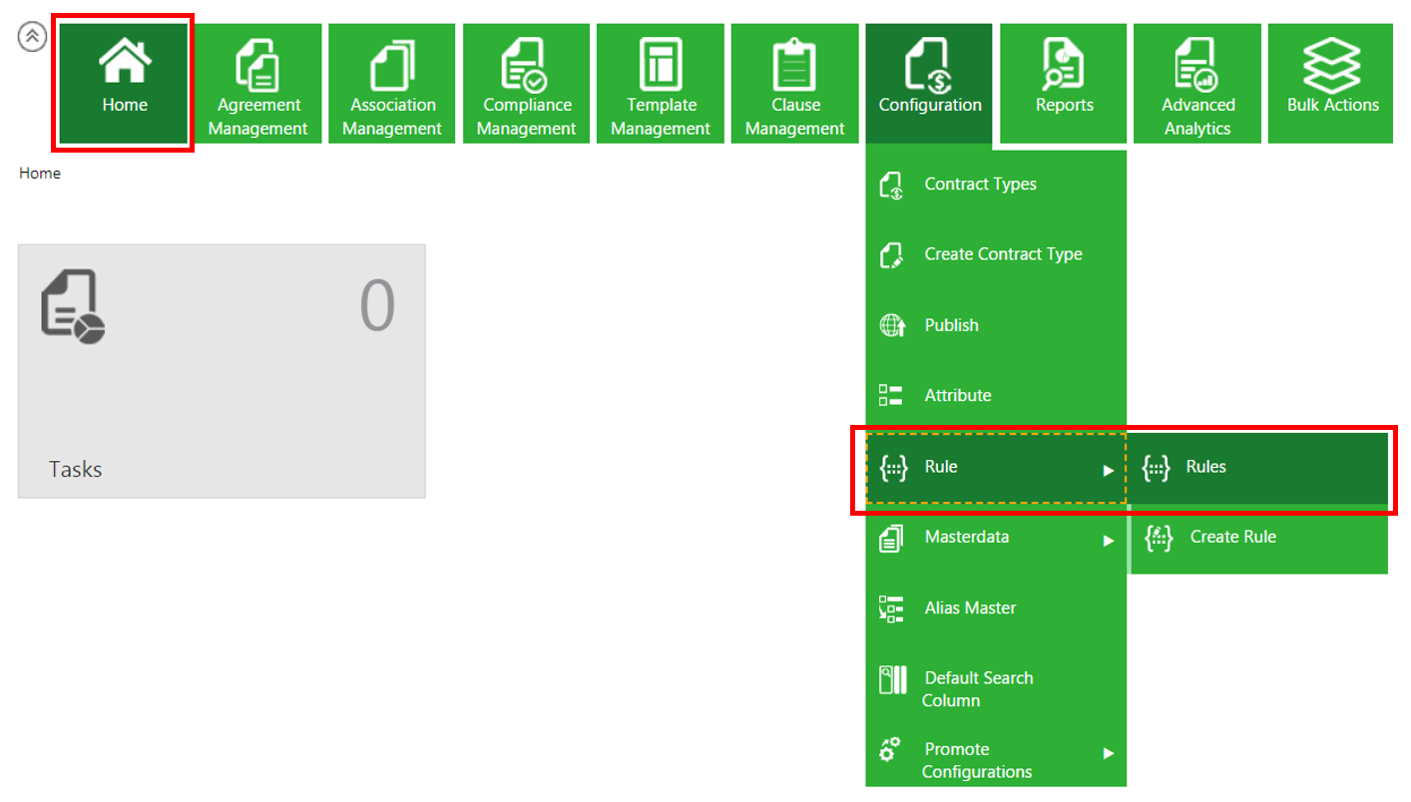
Task: Choose Create Contract Type option
Action: tap(1002, 254)
